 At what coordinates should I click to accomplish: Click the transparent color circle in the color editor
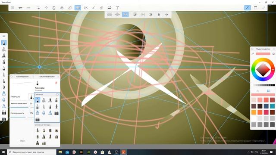click(x=273, y=54)
